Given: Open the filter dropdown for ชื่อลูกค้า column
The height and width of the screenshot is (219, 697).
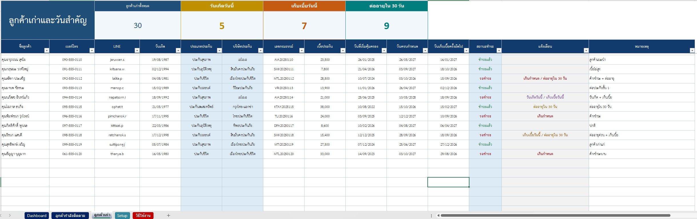Looking at the screenshot, I should pyautogui.click(x=47, y=51).
